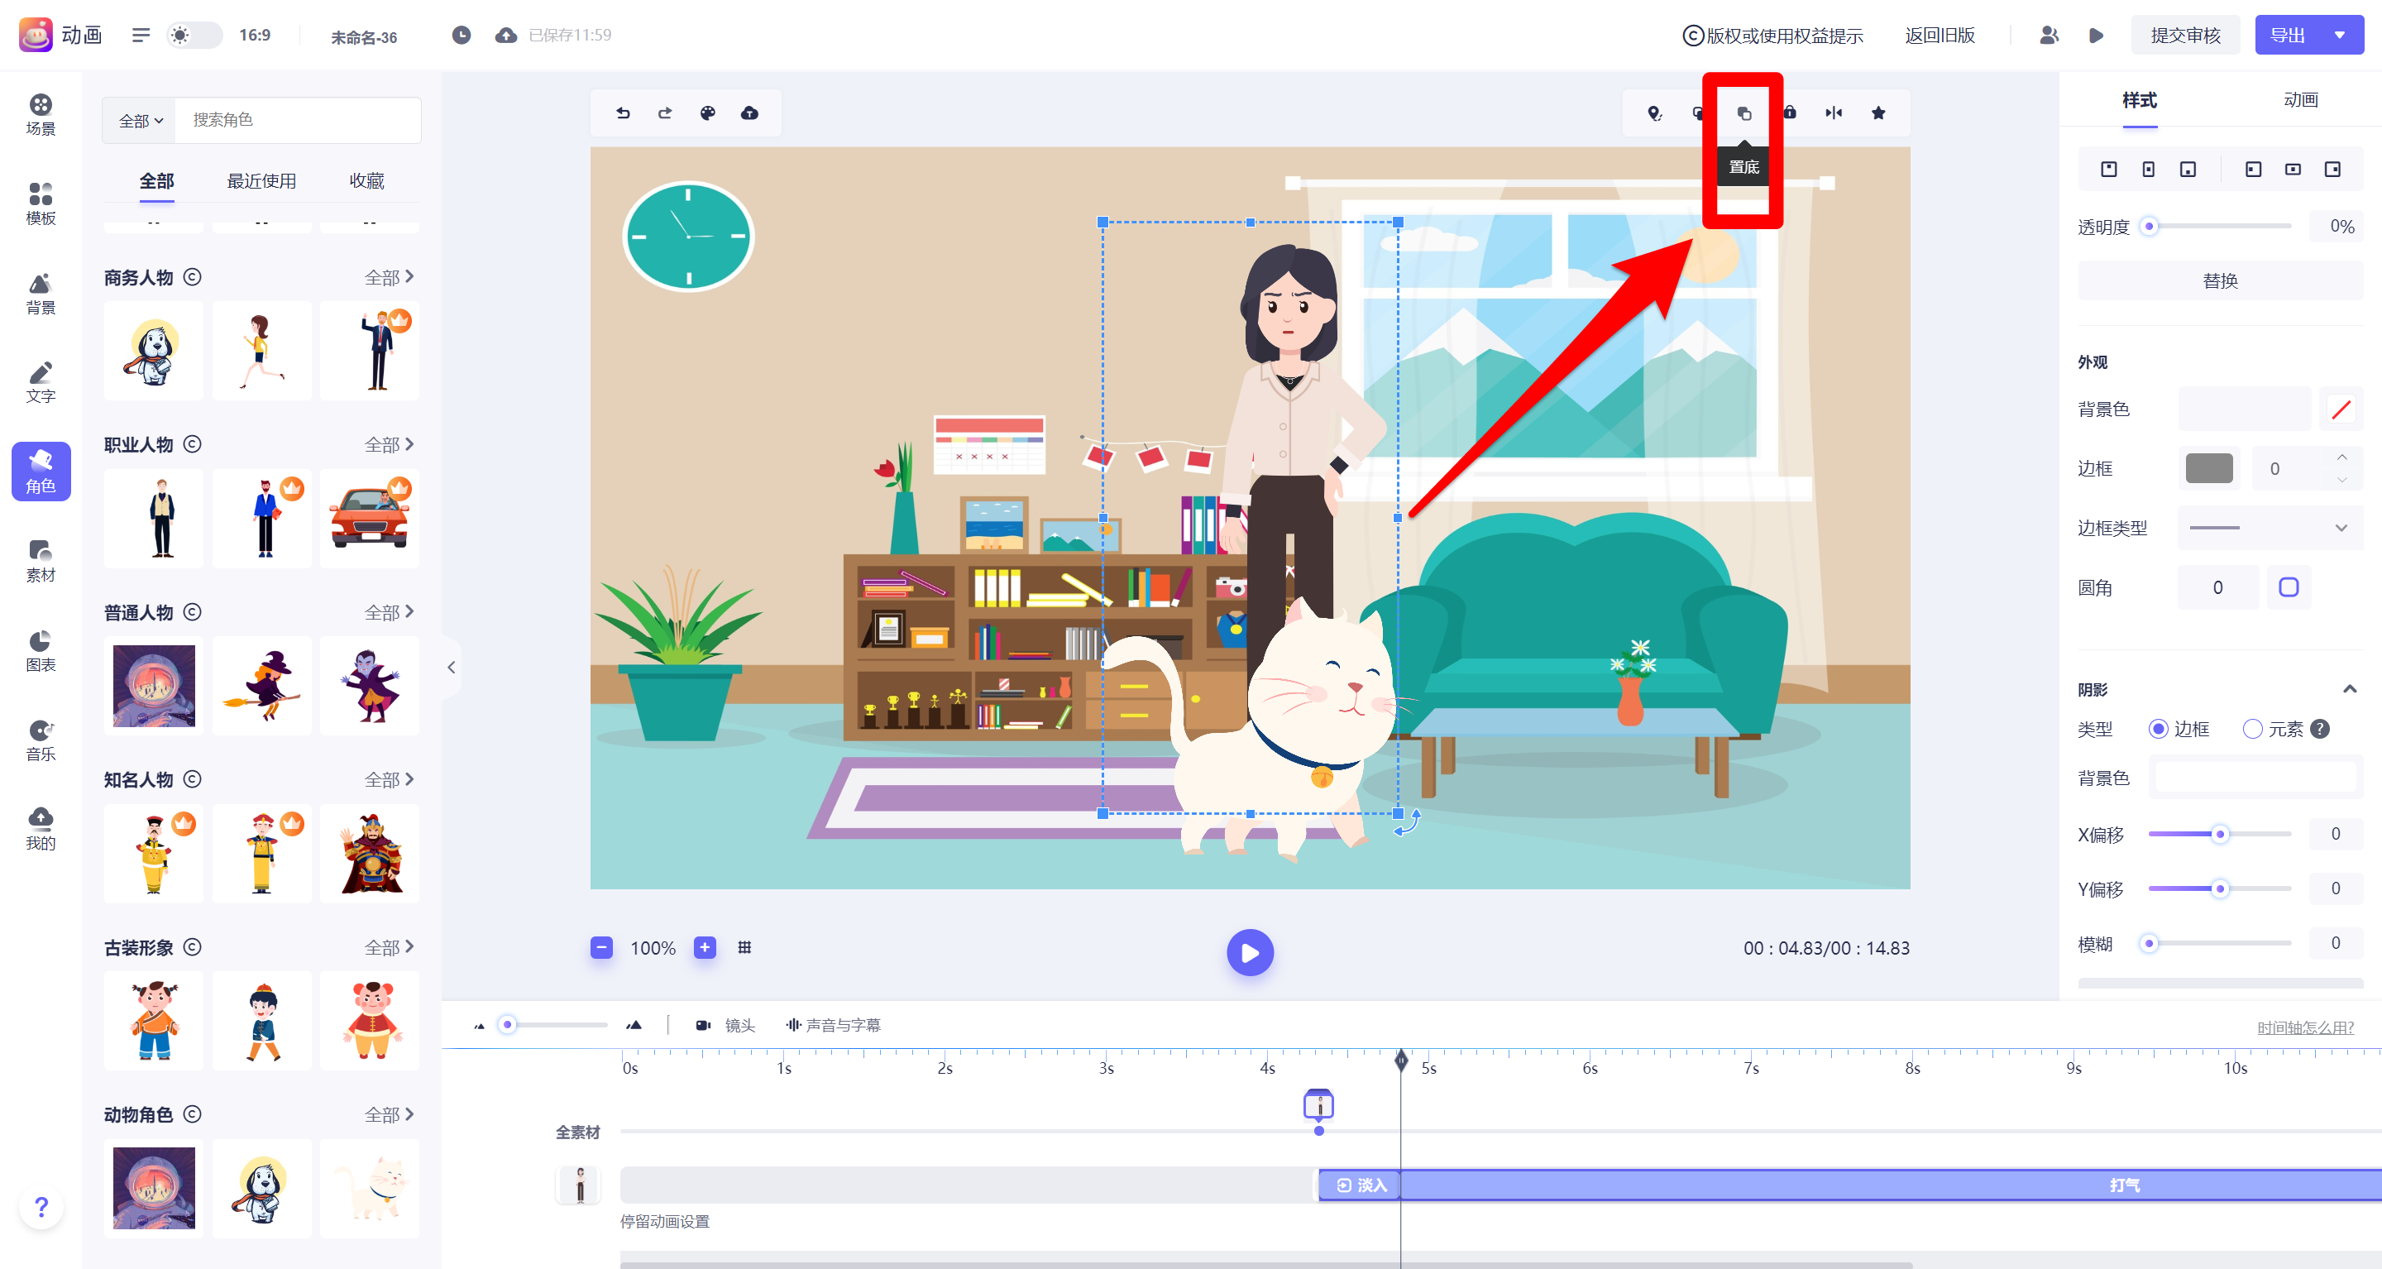2382x1269 pixels.
Task: Click the 边框 gray color swatch
Action: pyautogui.click(x=2209, y=468)
